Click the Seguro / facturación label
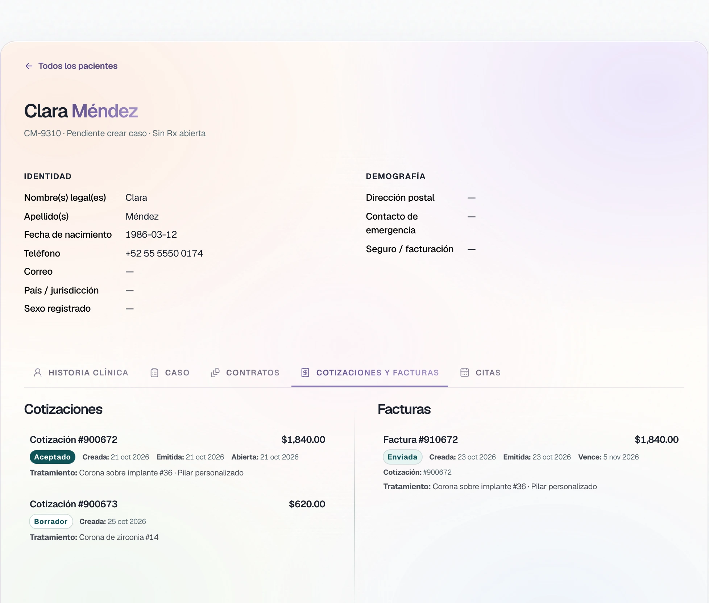Viewport: 709px width, 603px height. pyautogui.click(x=410, y=249)
